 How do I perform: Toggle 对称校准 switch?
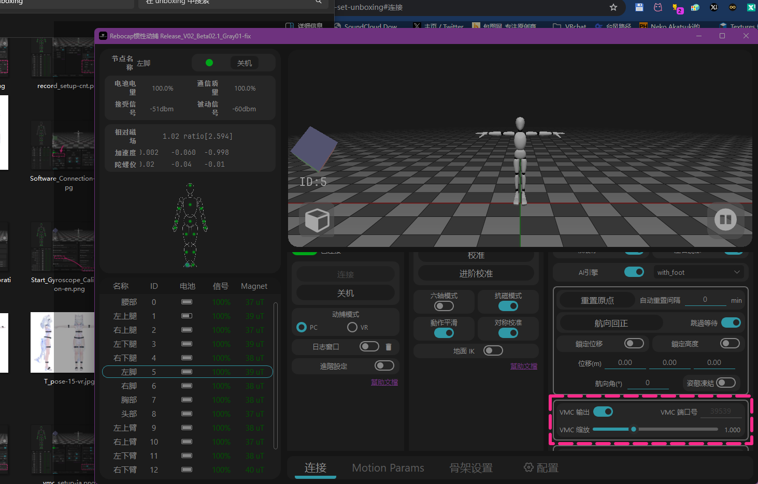coord(508,333)
